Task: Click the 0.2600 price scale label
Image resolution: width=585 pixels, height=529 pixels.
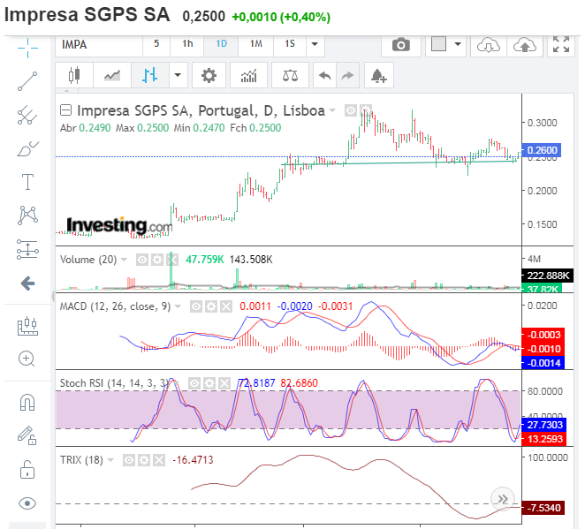Action: click(x=542, y=150)
